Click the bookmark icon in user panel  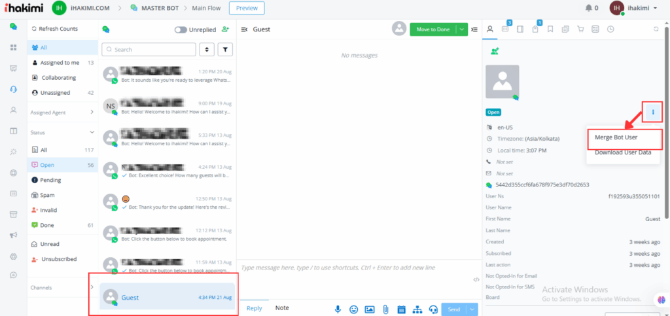[x=550, y=29]
